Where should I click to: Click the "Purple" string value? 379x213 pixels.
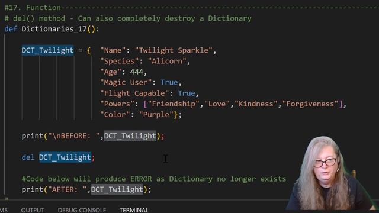coord(156,115)
